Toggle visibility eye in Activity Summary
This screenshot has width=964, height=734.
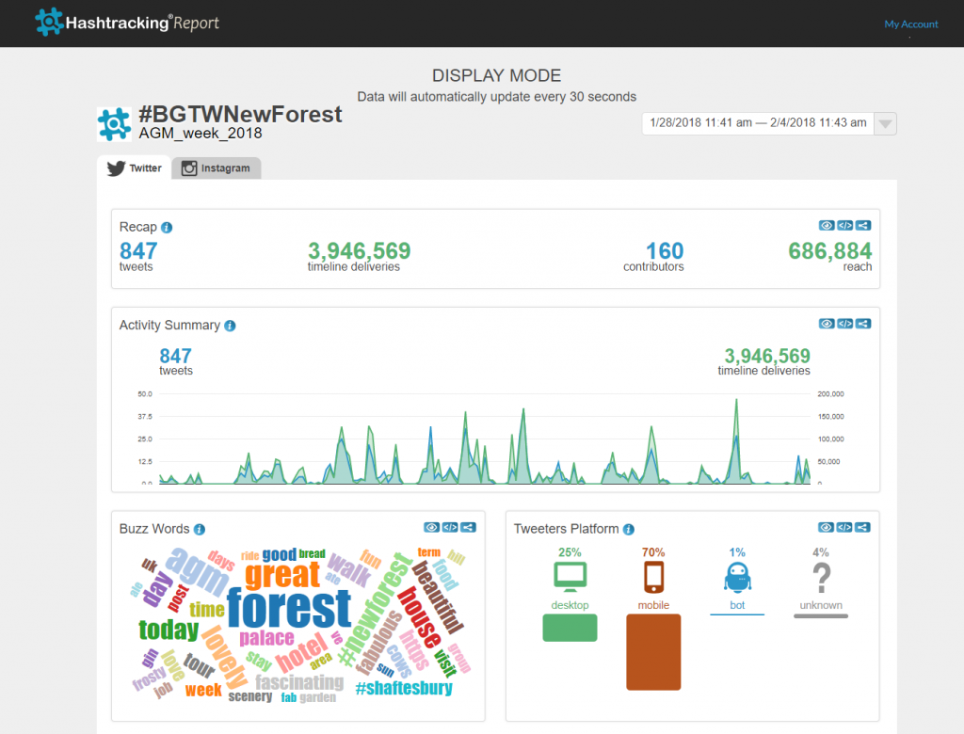click(x=827, y=324)
